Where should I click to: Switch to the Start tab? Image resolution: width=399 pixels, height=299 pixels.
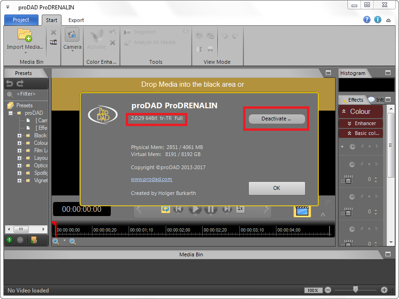(x=52, y=20)
